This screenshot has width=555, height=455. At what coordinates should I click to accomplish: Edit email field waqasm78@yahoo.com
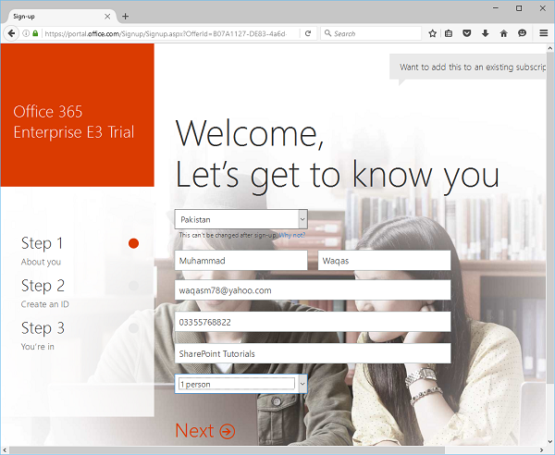(x=313, y=290)
